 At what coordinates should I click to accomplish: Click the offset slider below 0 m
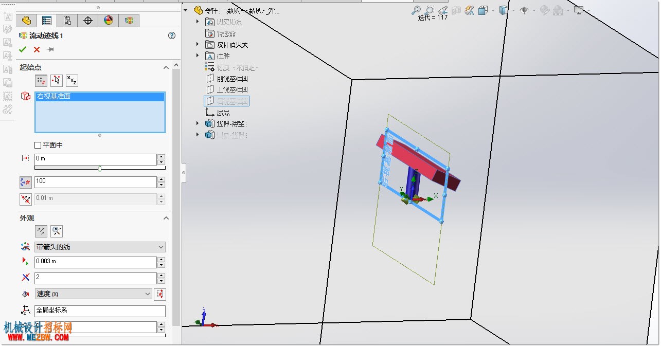(100, 168)
